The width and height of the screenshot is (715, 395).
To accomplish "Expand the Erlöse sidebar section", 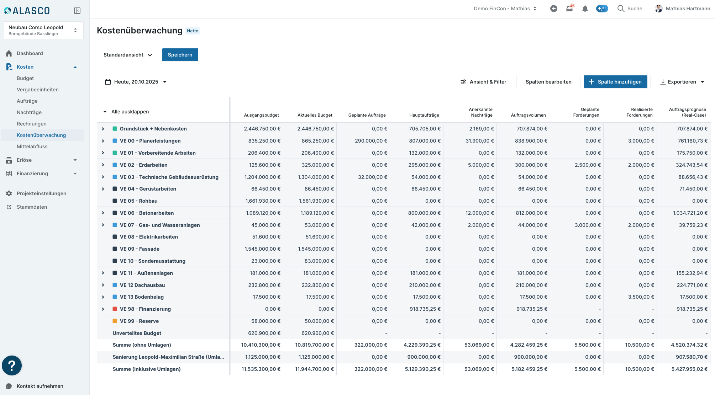I will [75, 160].
